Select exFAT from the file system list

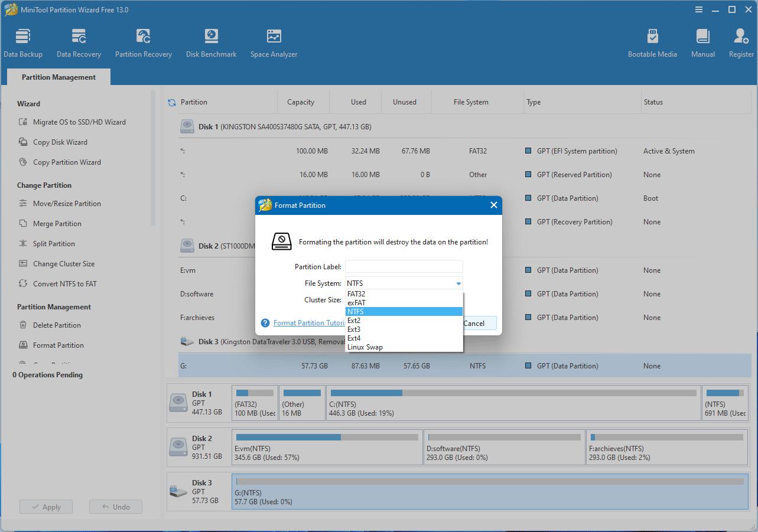point(357,302)
